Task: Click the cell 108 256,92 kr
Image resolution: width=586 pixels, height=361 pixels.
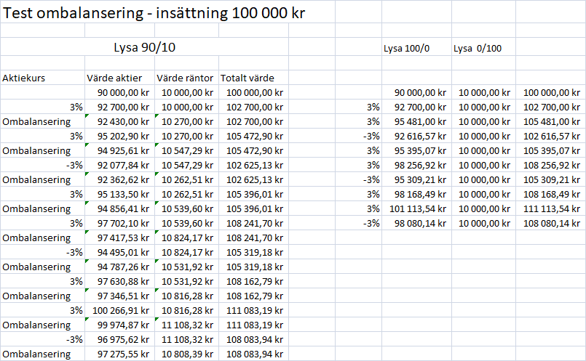Action: coord(552,165)
